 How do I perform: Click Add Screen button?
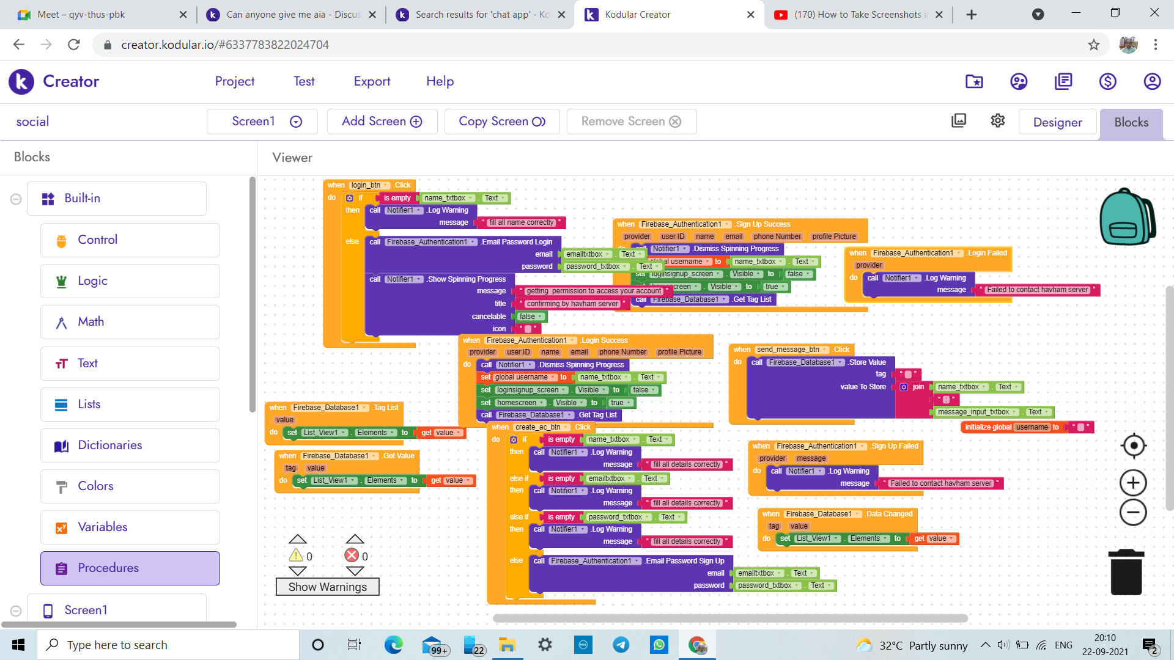coord(382,122)
